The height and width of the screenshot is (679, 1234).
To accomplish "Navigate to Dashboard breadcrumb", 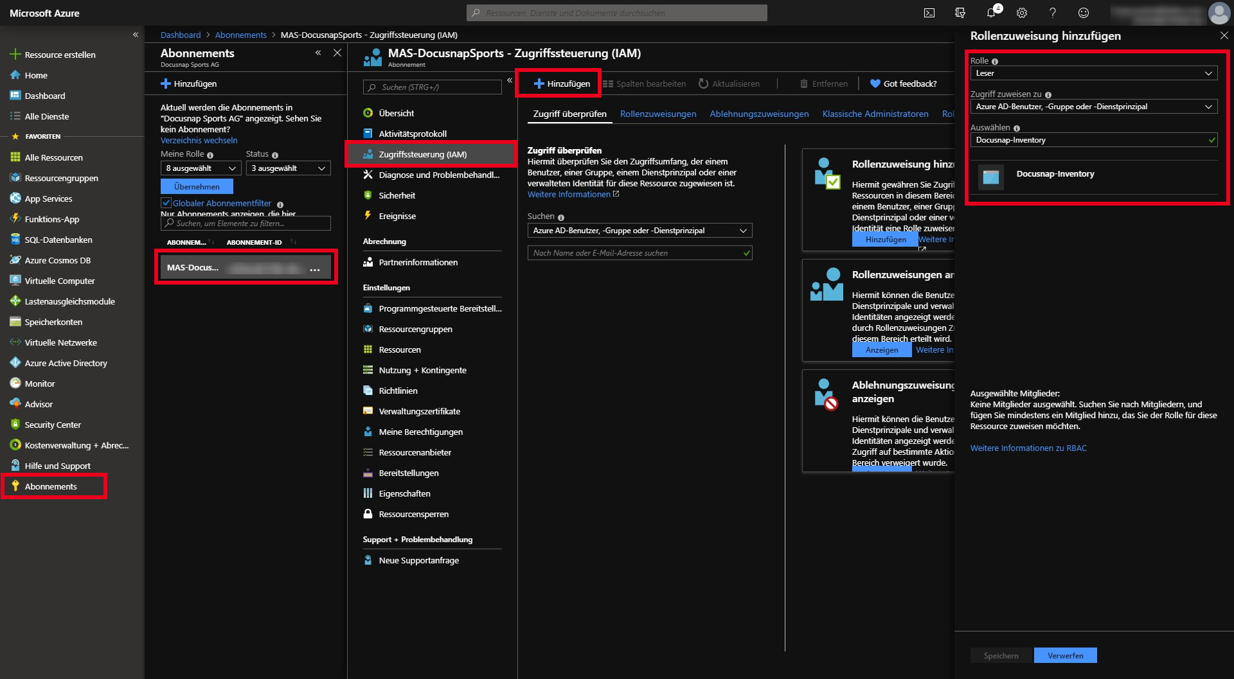I will coord(181,35).
